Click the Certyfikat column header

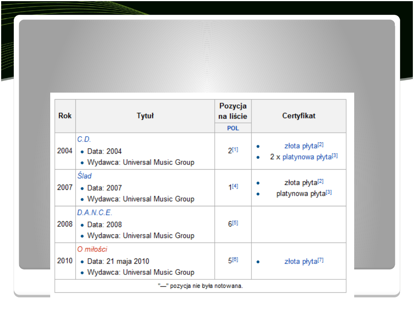(x=299, y=116)
